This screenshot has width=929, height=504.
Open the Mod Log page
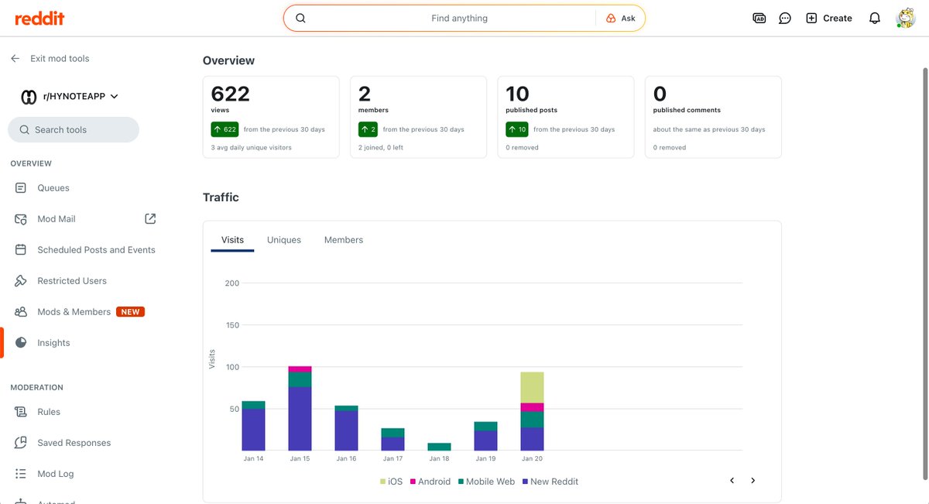click(56, 474)
